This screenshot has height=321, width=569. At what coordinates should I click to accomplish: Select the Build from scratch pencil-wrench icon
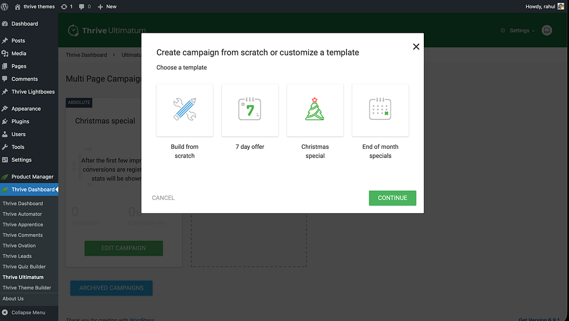coord(185,109)
